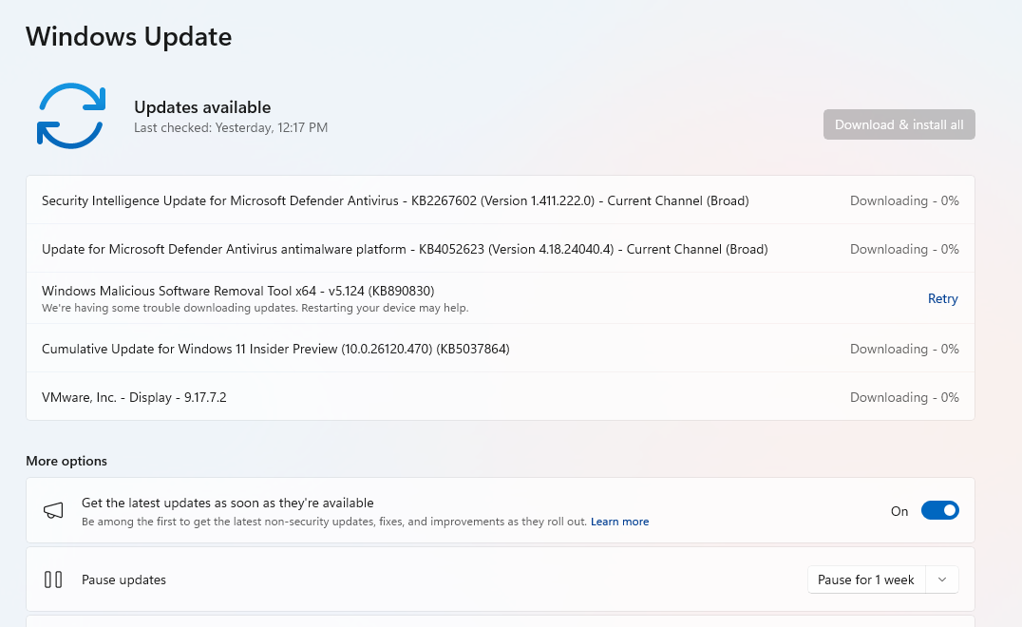Click the pause icon next to Pause updates

tap(53, 579)
